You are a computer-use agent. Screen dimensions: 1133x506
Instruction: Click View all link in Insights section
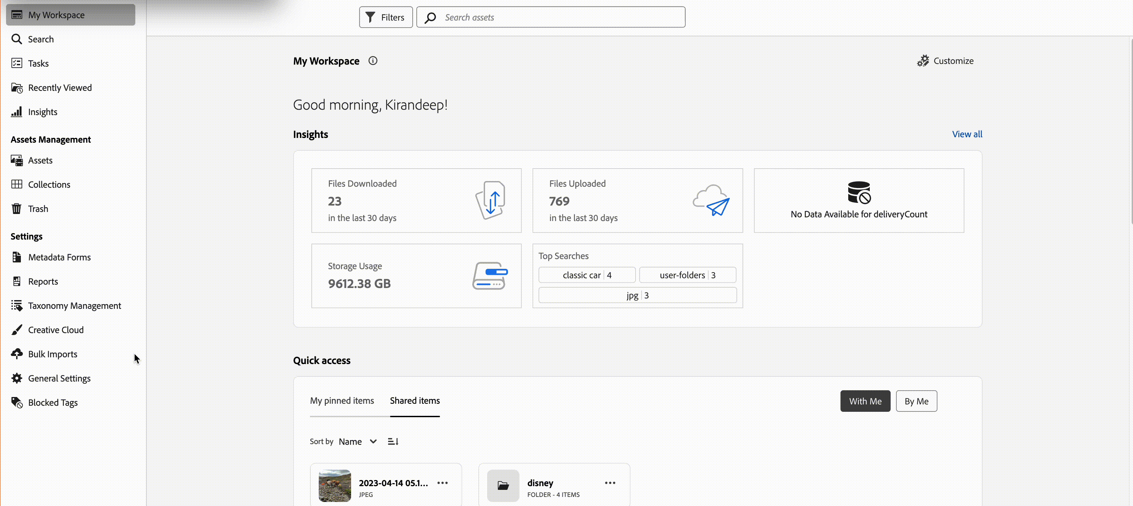coord(967,134)
